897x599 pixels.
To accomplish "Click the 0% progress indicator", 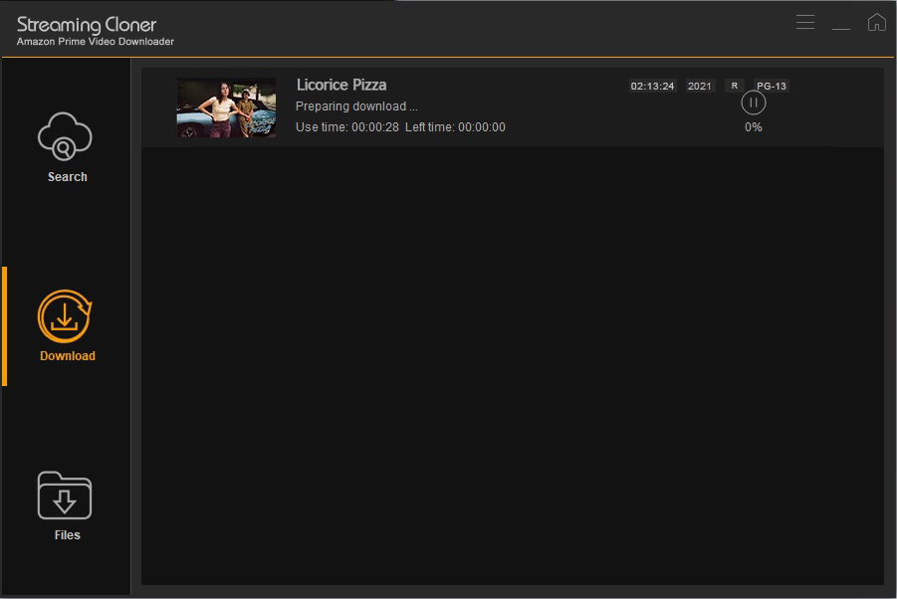I will (754, 127).
